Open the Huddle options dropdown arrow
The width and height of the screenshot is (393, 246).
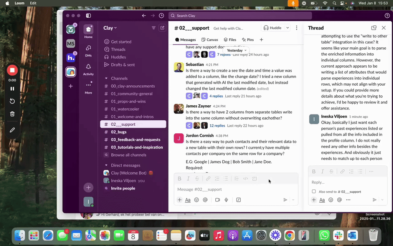point(287,28)
